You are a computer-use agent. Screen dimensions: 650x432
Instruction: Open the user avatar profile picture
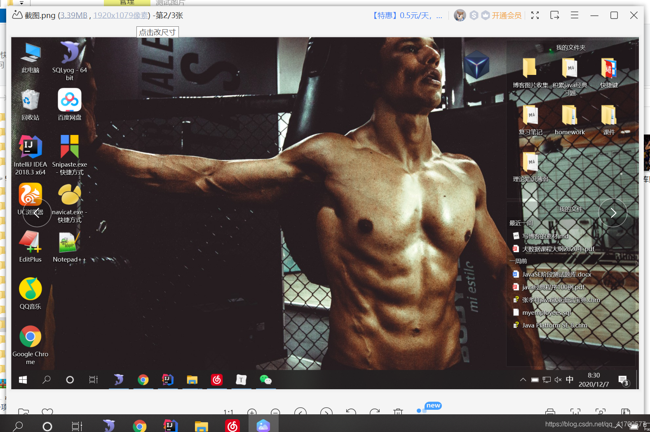460,16
